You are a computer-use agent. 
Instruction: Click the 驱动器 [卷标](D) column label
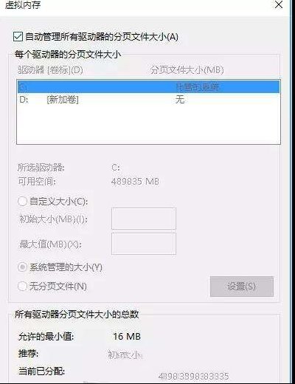(x=50, y=70)
